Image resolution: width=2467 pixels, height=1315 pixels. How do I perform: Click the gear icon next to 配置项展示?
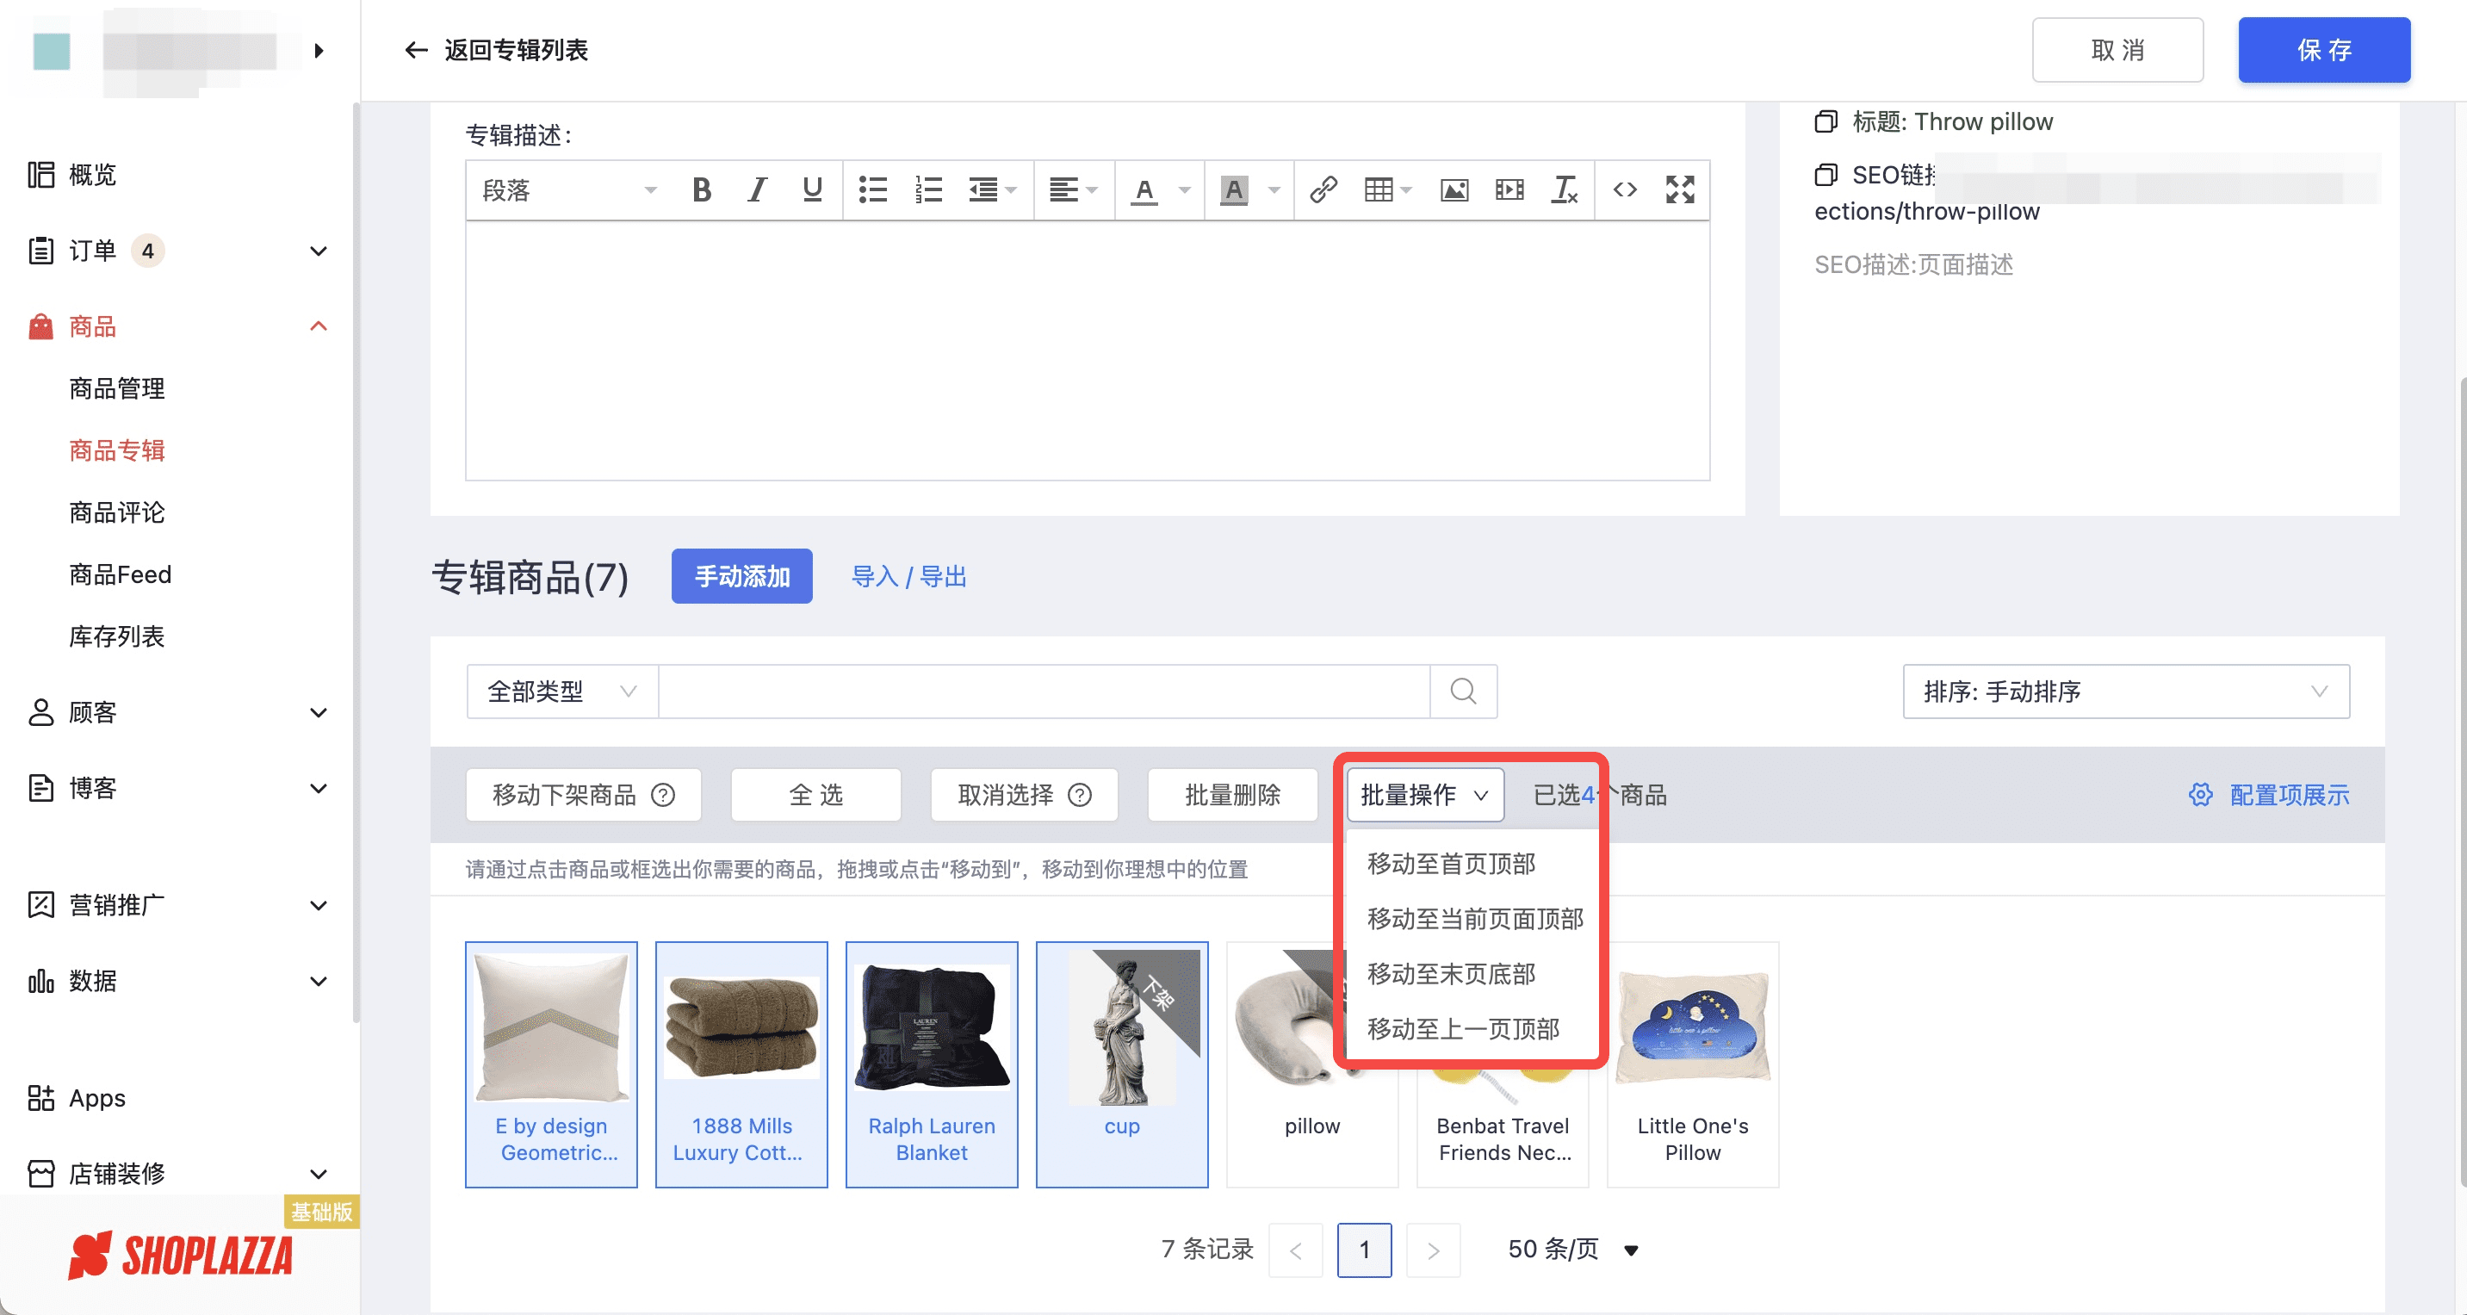click(2200, 795)
